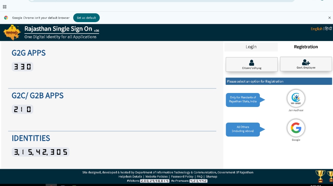Screen dimensions: 333x186
Task: Open the Chrome apps grid icon
Action: tap(5, 7)
